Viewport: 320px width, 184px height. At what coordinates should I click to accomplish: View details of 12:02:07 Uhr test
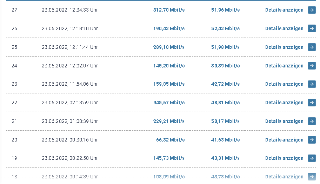coord(284,66)
